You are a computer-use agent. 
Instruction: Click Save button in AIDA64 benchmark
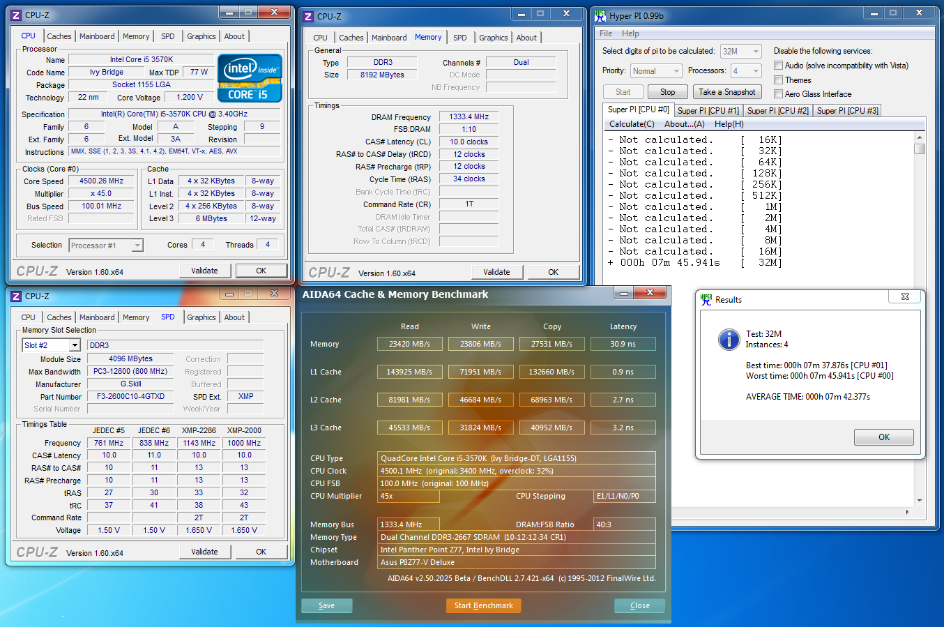pyautogui.click(x=326, y=605)
